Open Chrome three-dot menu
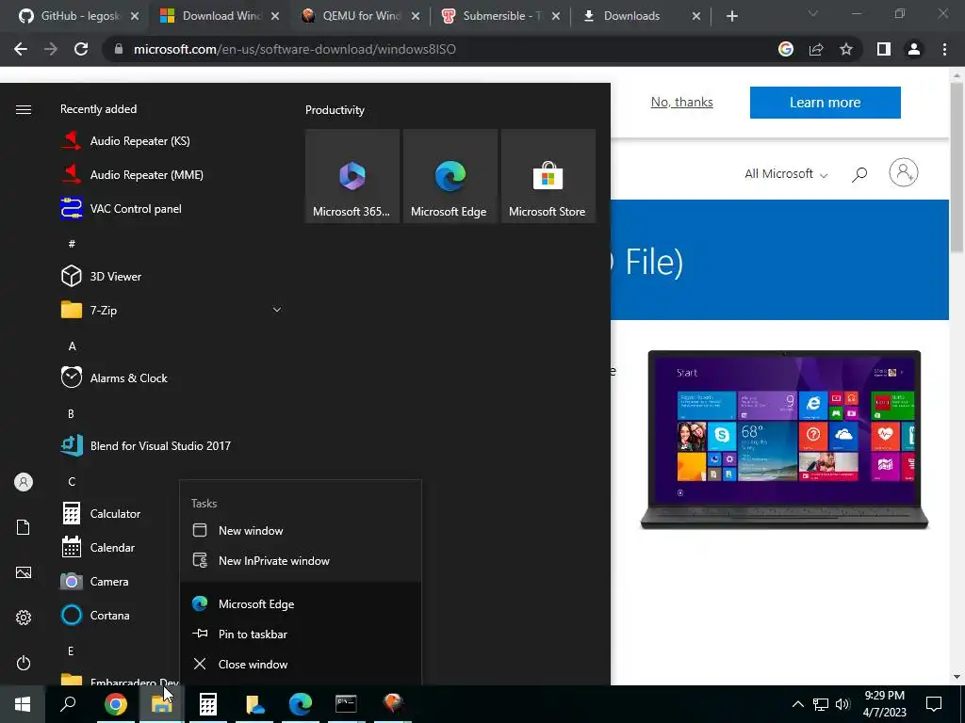The height and width of the screenshot is (723, 965). pyautogui.click(x=944, y=49)
